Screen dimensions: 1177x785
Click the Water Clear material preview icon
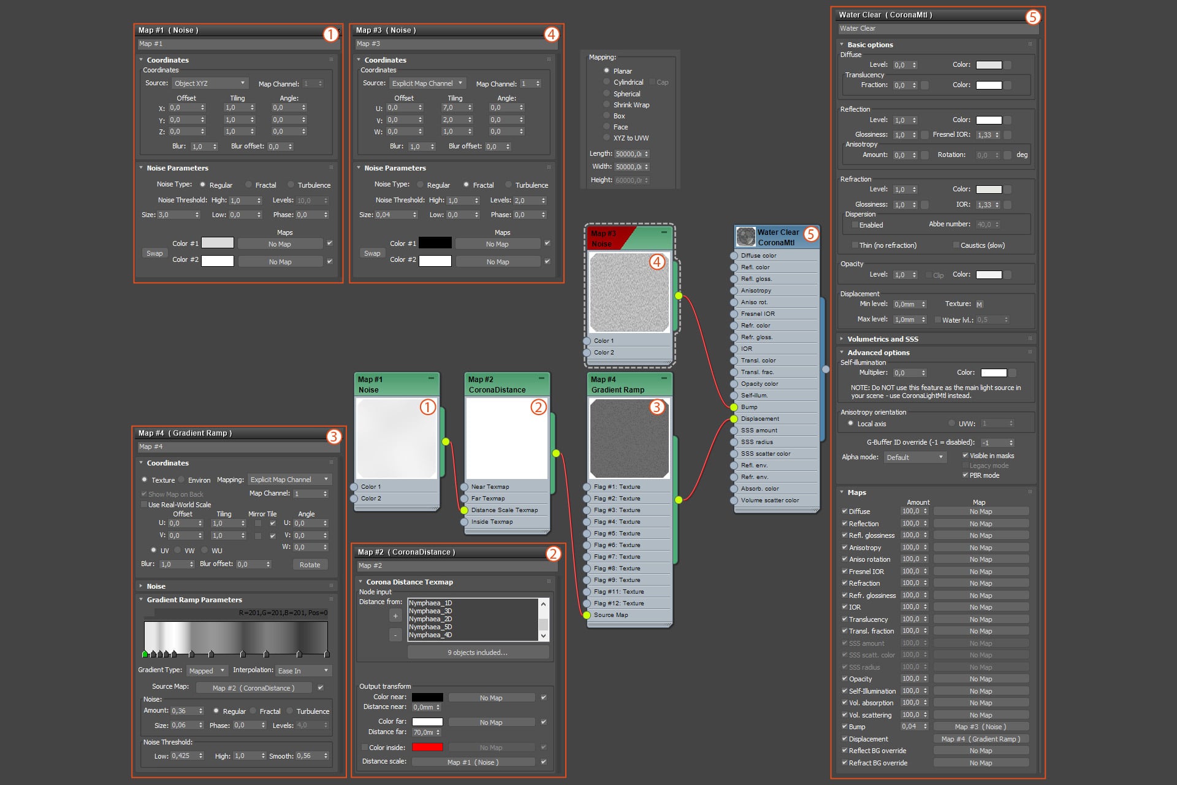(x=745, y=237)
